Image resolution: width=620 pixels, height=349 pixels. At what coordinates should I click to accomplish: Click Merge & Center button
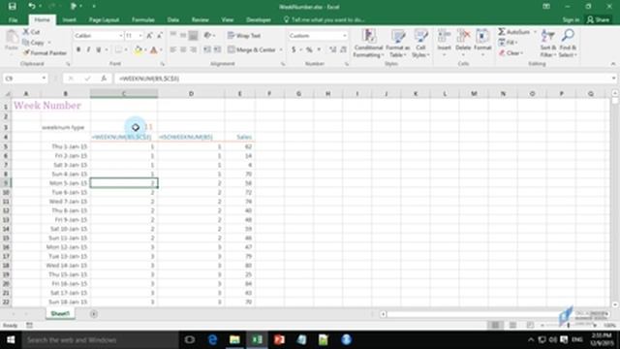point(252,49)
